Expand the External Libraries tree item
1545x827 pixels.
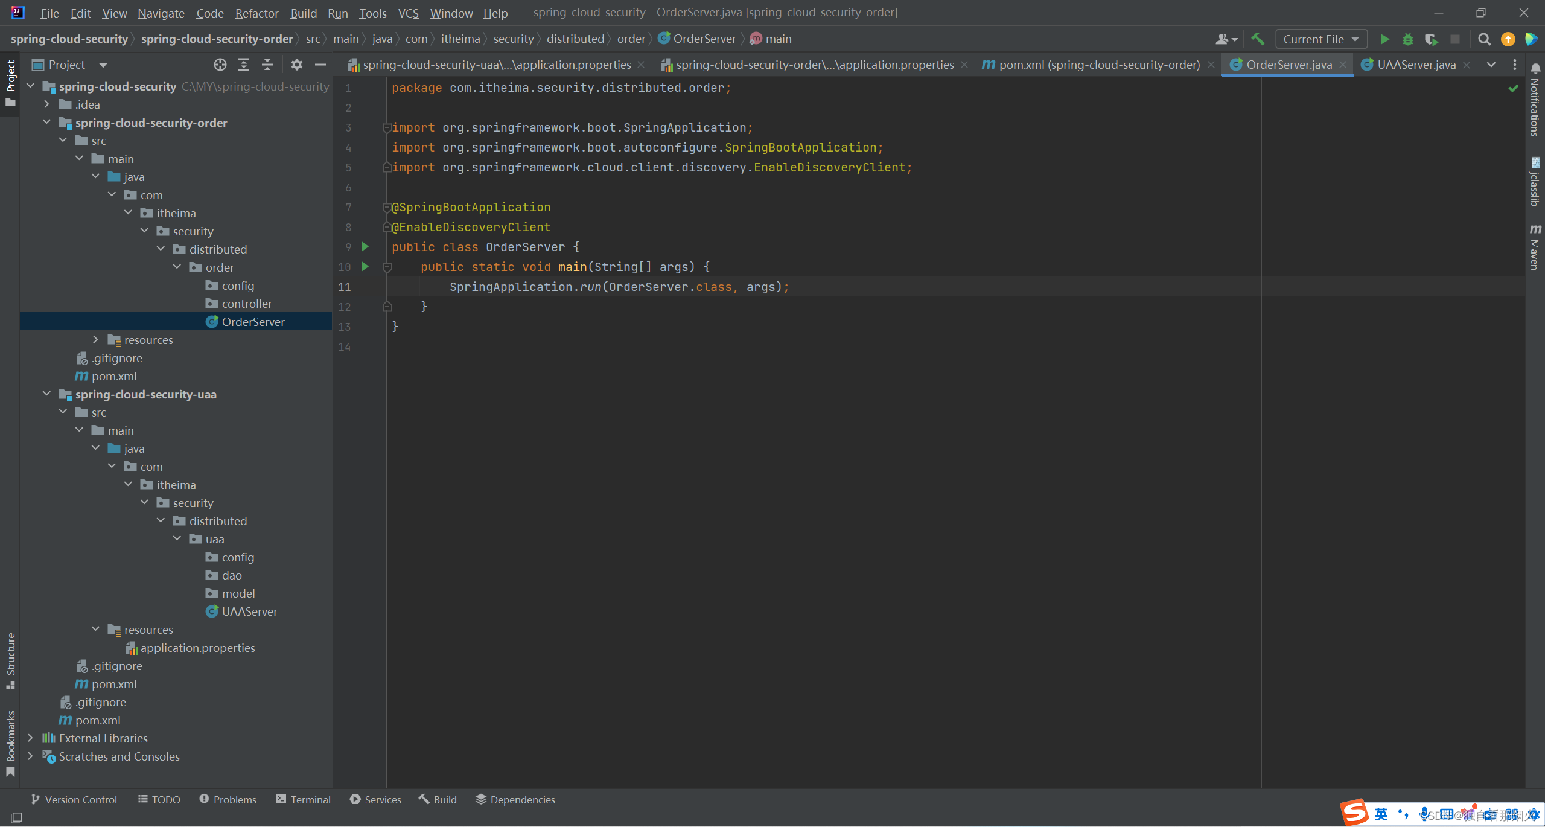pyautogui.click(x=28, y=738)
